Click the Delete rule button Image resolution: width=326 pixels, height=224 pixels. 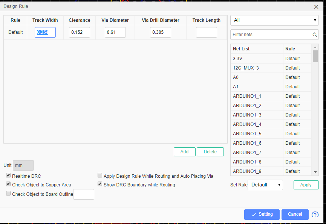[210, 152]
